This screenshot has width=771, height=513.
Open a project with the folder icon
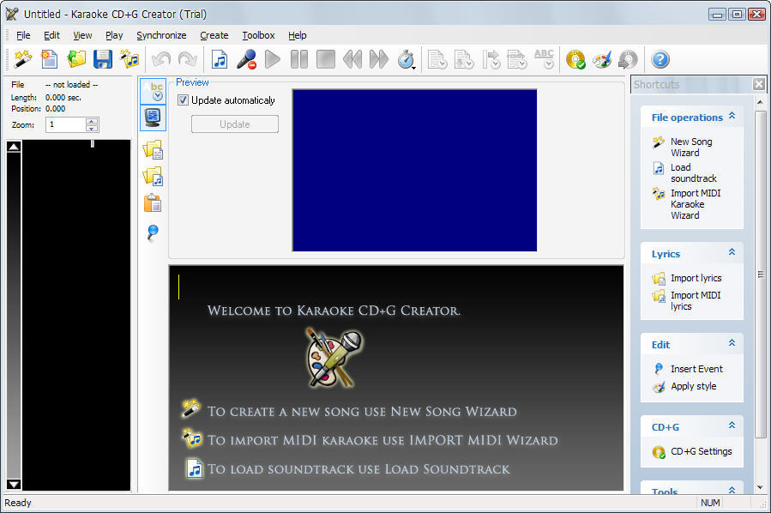pos(76,59)
